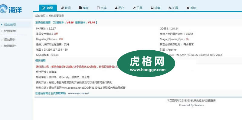The height and width of the screenshot is (120, 242).
Task: Click the person icon beside 用户
Action: click(x=116, y=8)
